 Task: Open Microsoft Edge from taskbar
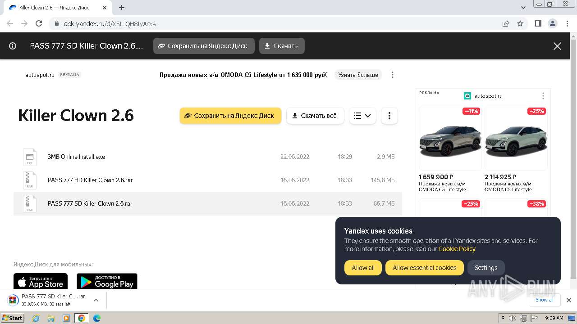coord(96,318)
